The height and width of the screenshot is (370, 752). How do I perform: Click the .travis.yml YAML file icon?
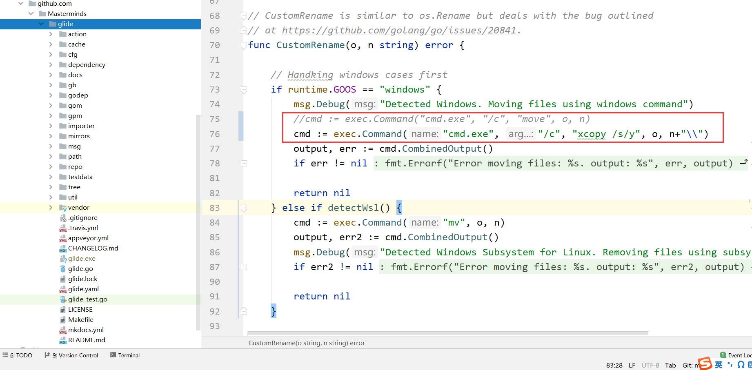point(63,228)
